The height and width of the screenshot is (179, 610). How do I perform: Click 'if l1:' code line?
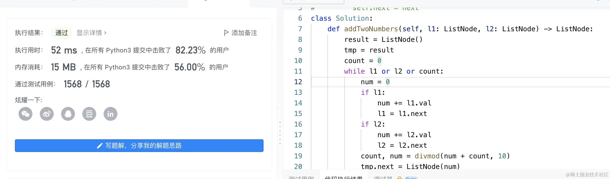click(373, 92)
